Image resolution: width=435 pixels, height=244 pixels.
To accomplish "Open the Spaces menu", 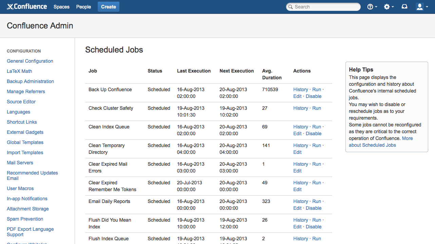I will click(61, 7).
